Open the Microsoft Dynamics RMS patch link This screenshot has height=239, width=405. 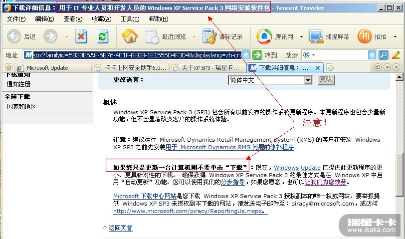click(229, 147)
